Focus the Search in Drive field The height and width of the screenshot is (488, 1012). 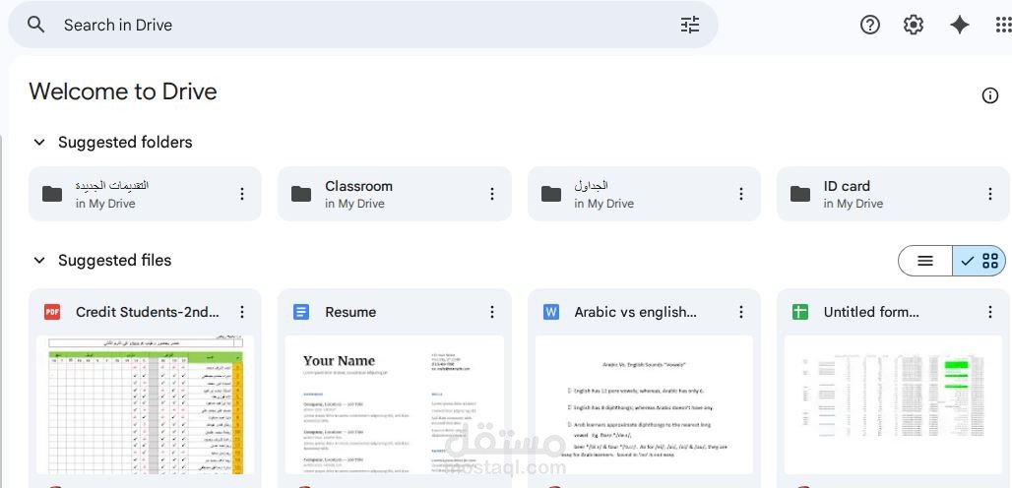pyautogui.click(x=363, y=25)
